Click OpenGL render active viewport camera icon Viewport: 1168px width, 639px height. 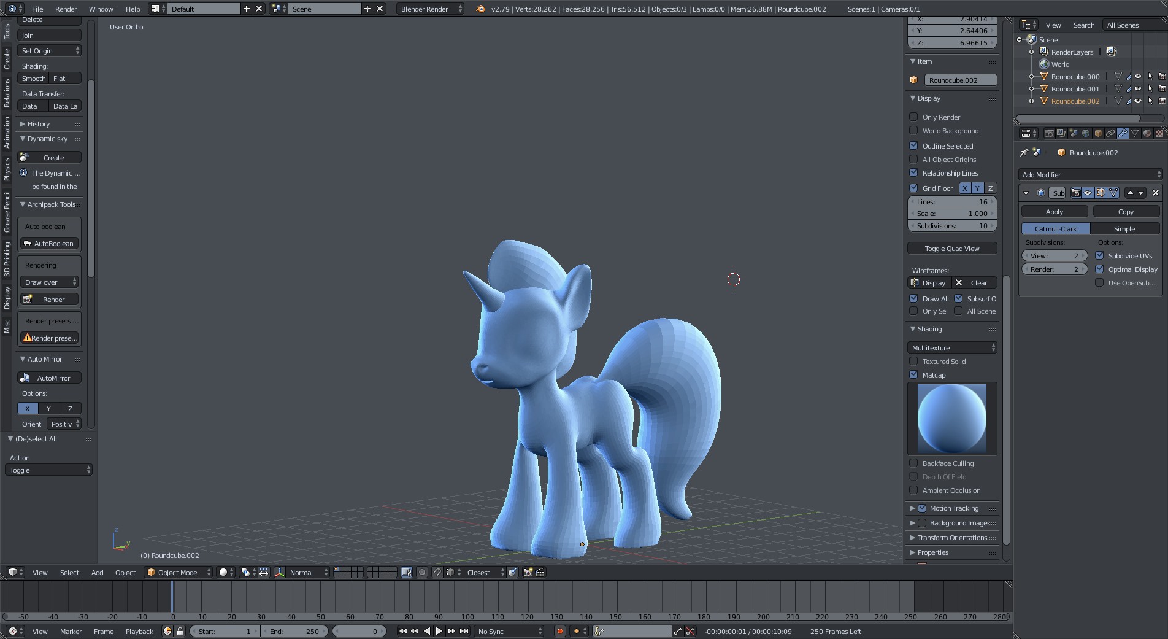(x=528, y=572)
